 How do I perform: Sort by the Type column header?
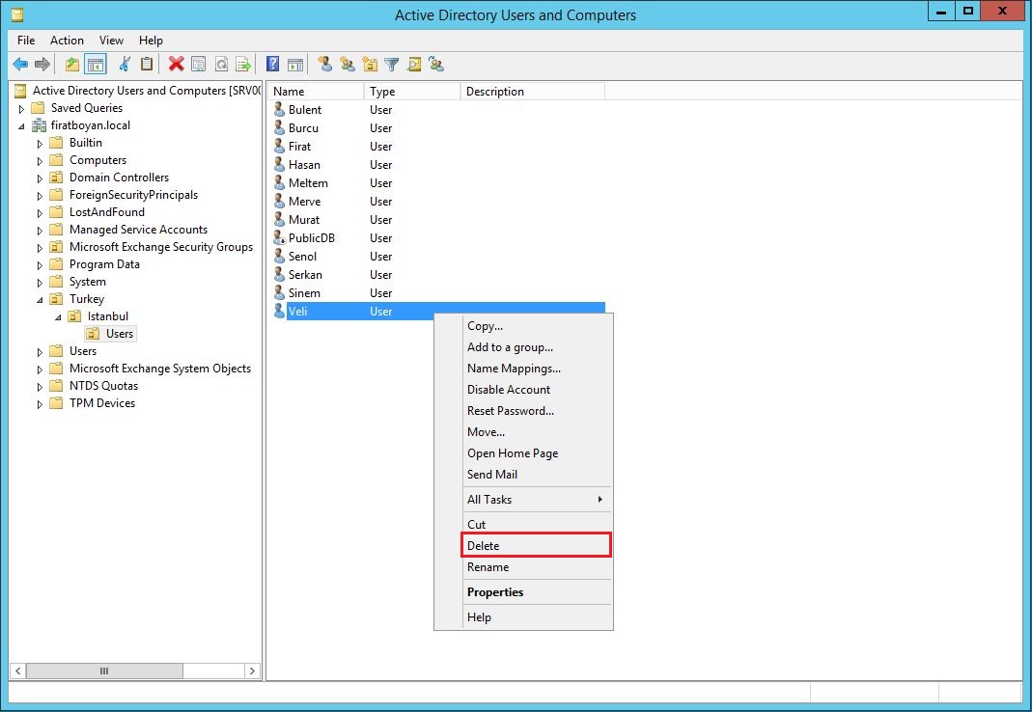pos(412,92)
